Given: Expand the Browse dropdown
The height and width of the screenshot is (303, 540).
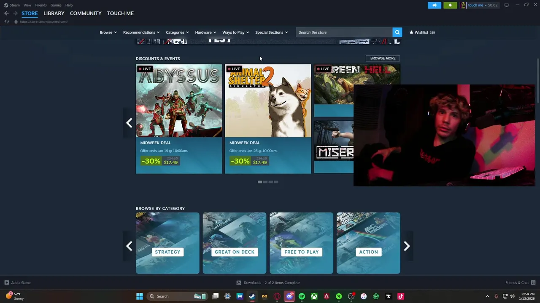Looking at the screenshot, I should point(108,32).
